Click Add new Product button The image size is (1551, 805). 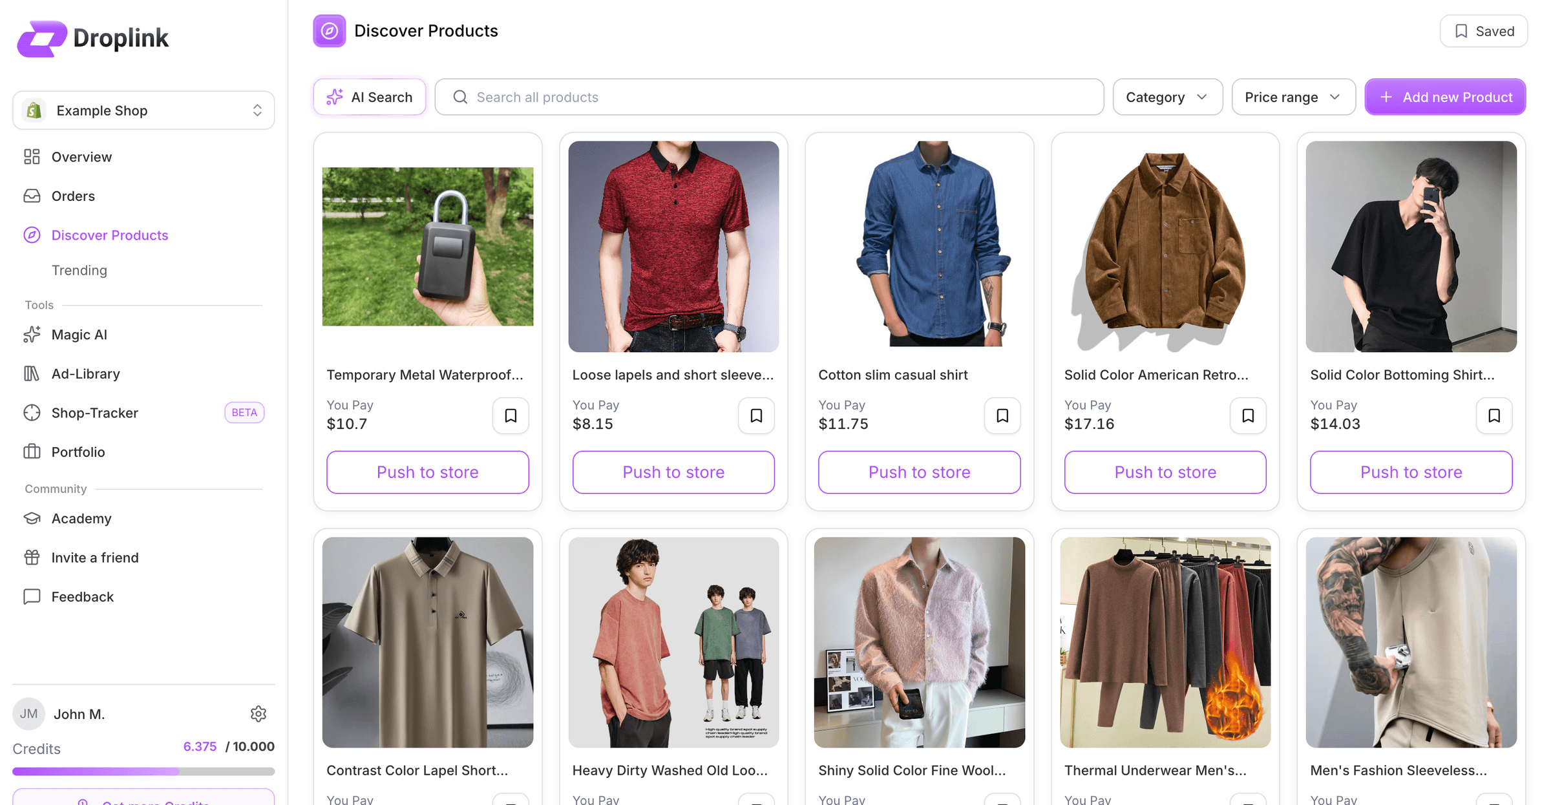[x=1445, y=97]
